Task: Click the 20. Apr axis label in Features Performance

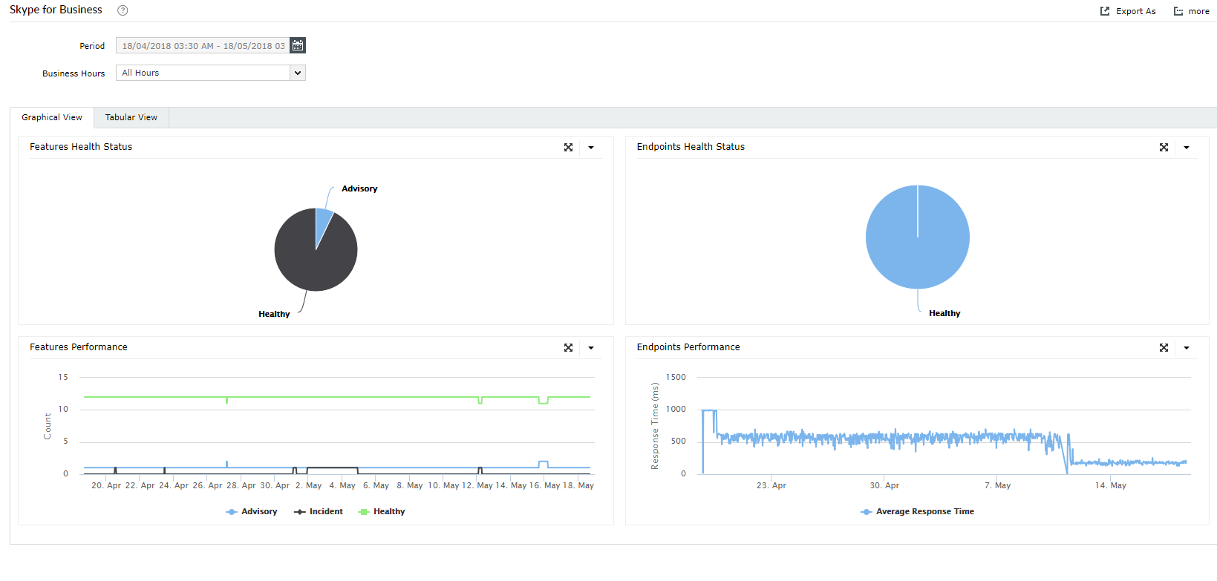Action: [x=106, y=485]
